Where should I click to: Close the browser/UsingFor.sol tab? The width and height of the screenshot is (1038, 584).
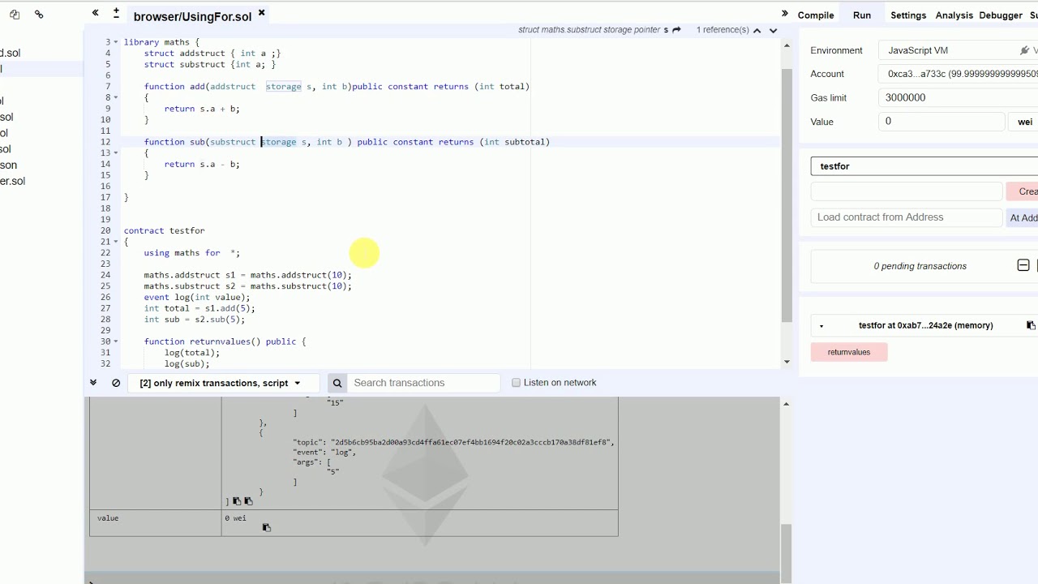261,13
